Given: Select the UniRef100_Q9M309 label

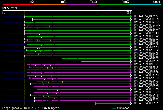Looking at the screenshot, I should (146, 44).
